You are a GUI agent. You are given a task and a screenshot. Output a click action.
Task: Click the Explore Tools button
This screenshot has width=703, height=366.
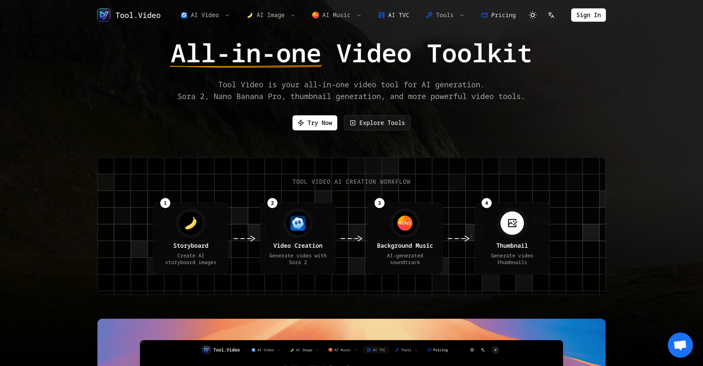(x=377, y=122)
